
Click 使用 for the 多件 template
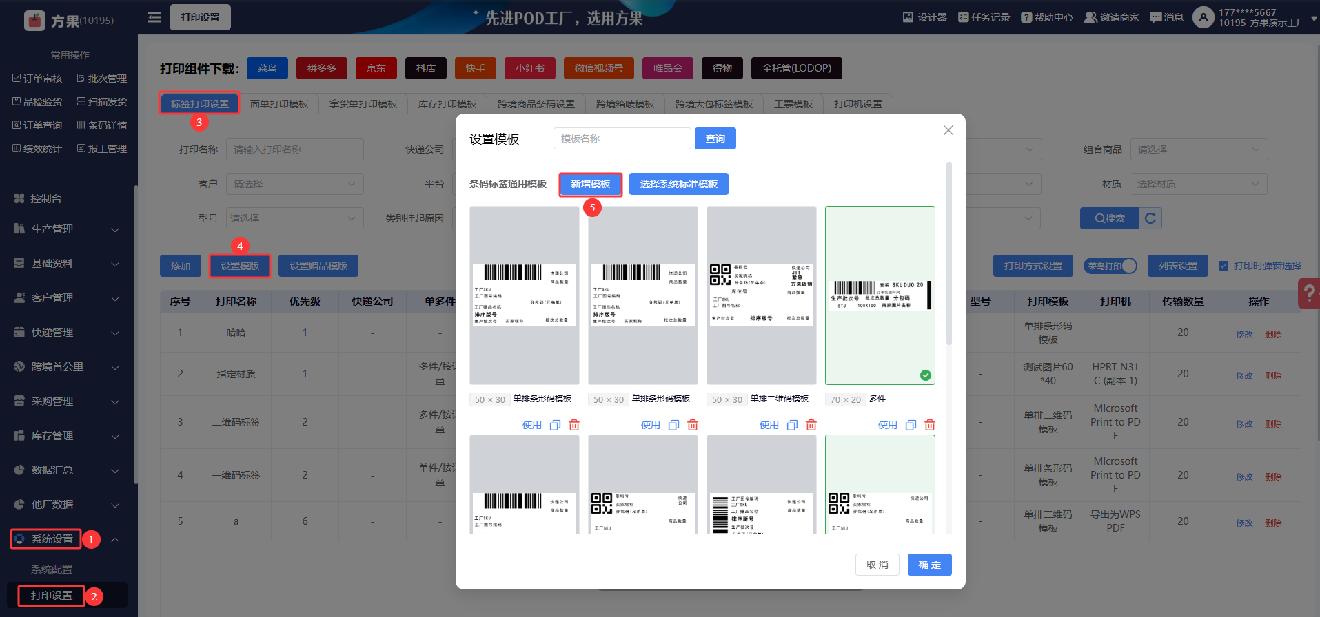[888, 425]
